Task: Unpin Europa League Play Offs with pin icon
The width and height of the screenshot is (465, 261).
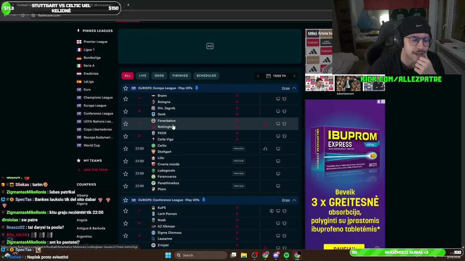Action: point(197,88)
